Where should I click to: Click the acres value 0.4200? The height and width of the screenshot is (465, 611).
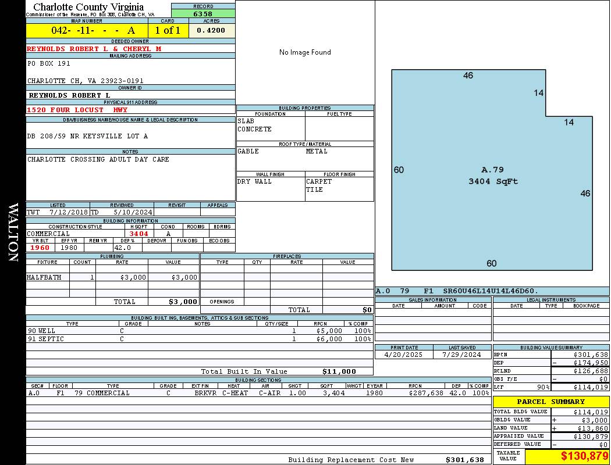[211, 30]
